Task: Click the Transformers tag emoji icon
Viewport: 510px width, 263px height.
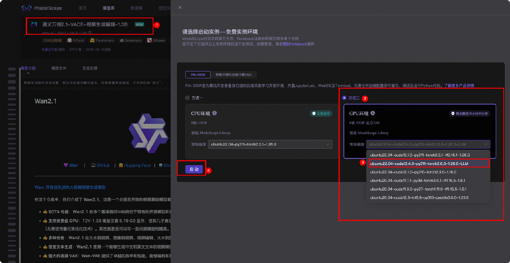Action: point(92,41)
